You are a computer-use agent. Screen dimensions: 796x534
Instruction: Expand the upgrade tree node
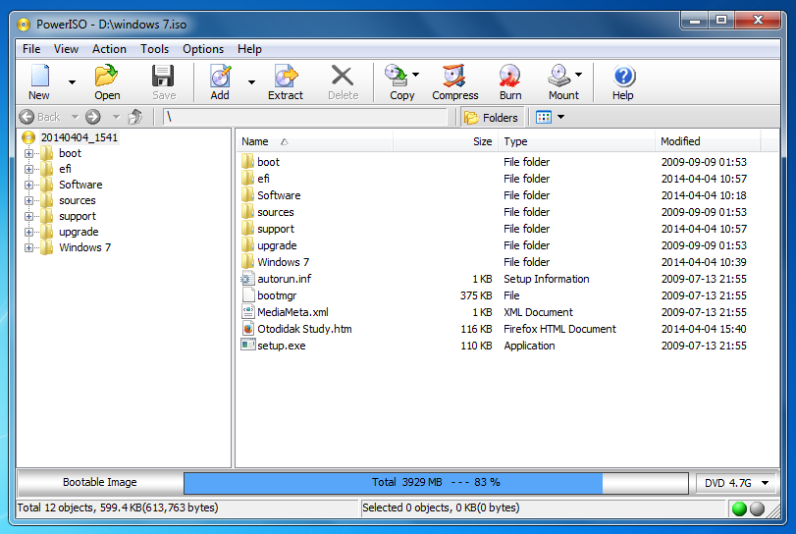pos(28,232)
